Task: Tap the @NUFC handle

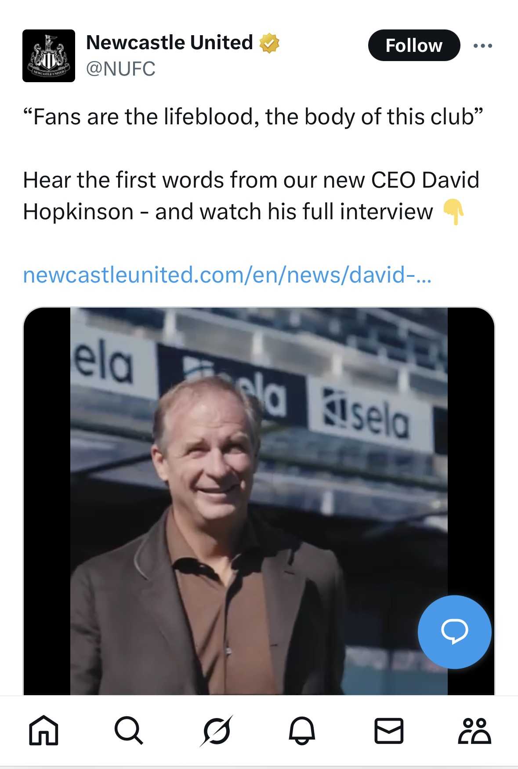Action: click(121, 69)
